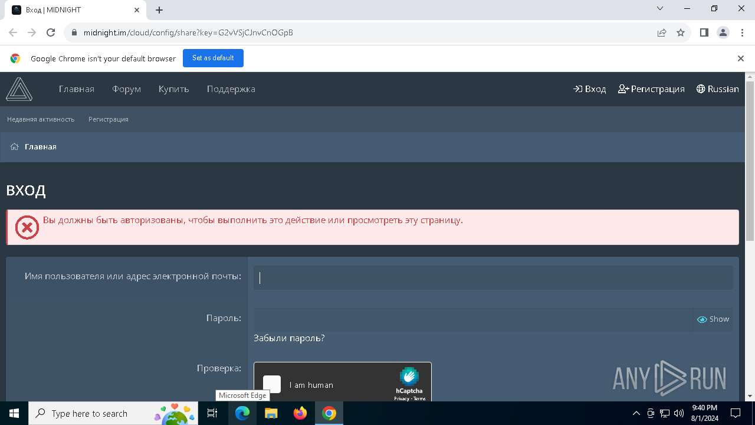Open Недавняя активность sub-navigation link

point(41,119)
